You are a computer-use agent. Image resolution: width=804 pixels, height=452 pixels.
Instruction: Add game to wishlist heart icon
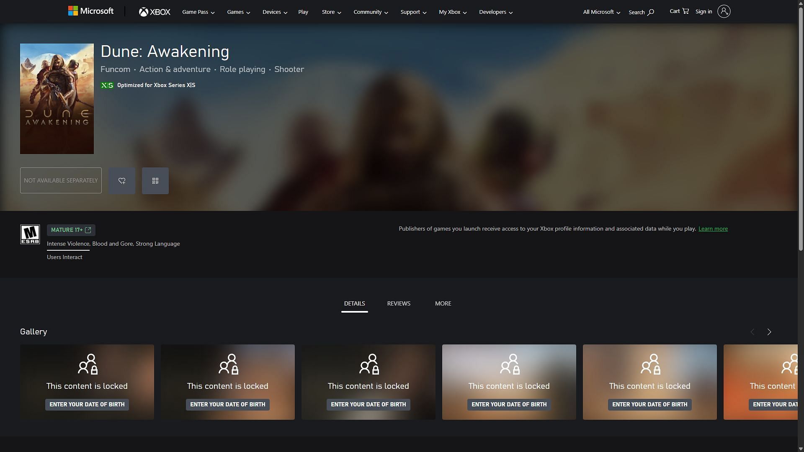(x=122, y=181)
